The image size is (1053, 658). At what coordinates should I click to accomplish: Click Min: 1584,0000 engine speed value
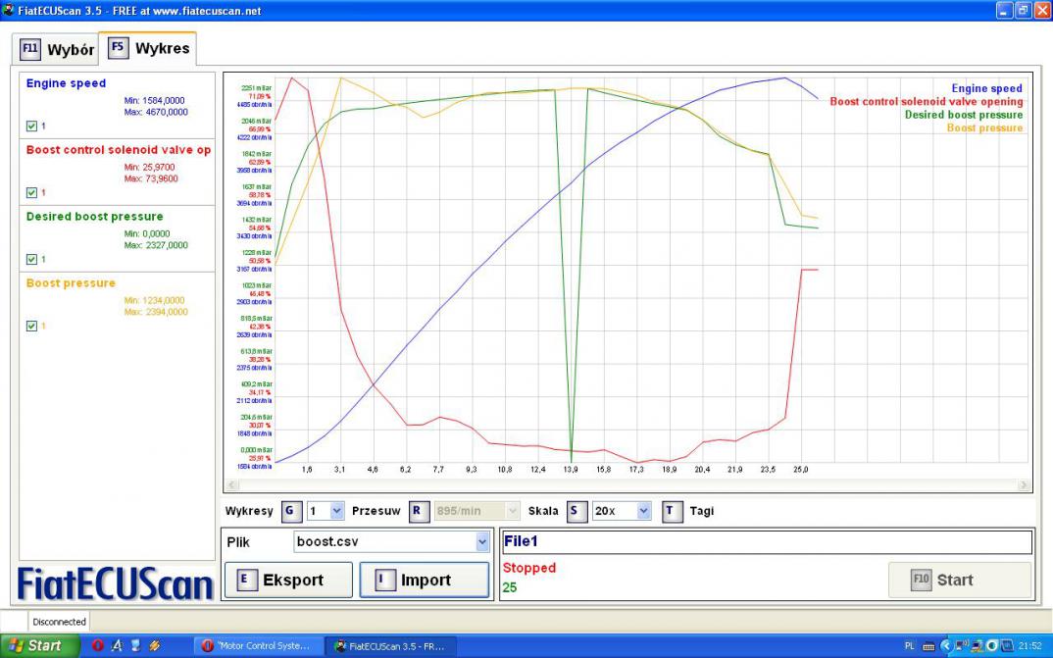[155, 101]
